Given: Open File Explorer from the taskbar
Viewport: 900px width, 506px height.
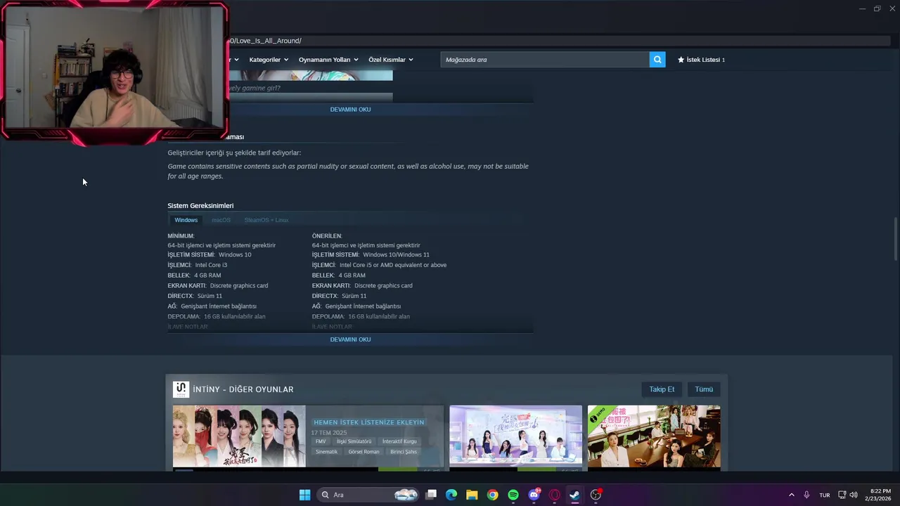Looking at the screenshot, I should (472, 495).
